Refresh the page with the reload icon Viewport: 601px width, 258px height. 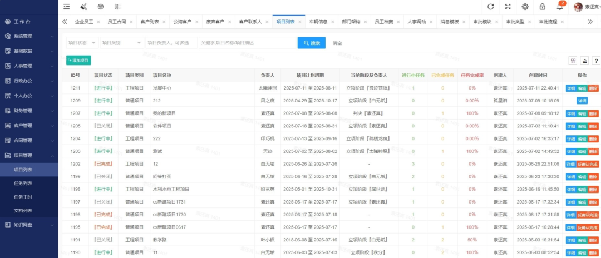pyautogui.click(x=490, y=7)
